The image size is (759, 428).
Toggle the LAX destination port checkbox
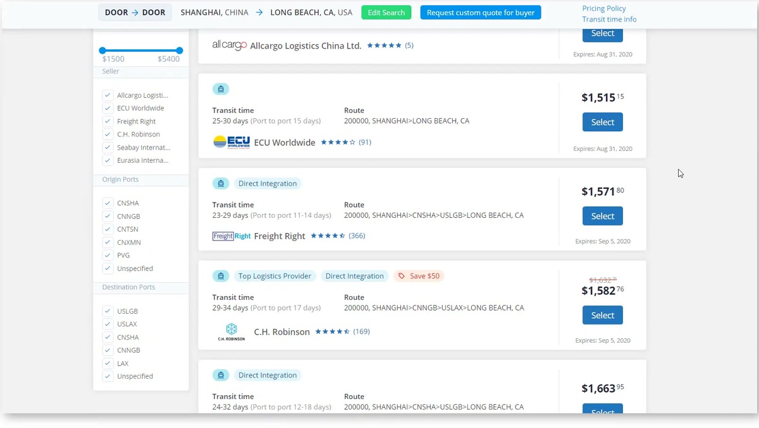pyautogui.click(x=108, y=363)
